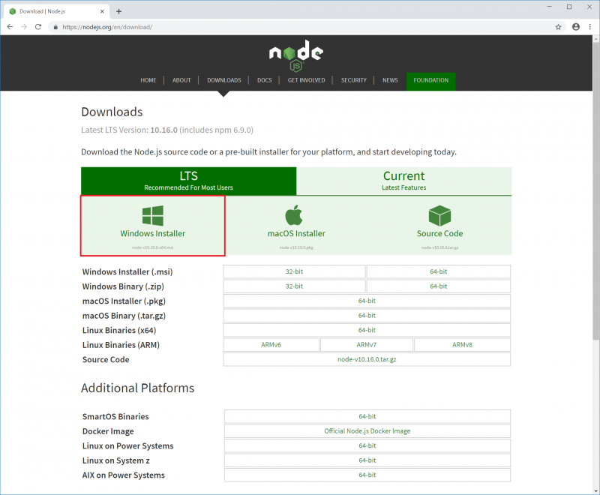Click the macOS Installer text link
The height and width of the screenshot is (495, 600).
pos(296,233)
